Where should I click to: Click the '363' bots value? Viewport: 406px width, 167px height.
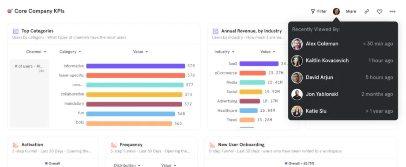click(x=178, y=123)
